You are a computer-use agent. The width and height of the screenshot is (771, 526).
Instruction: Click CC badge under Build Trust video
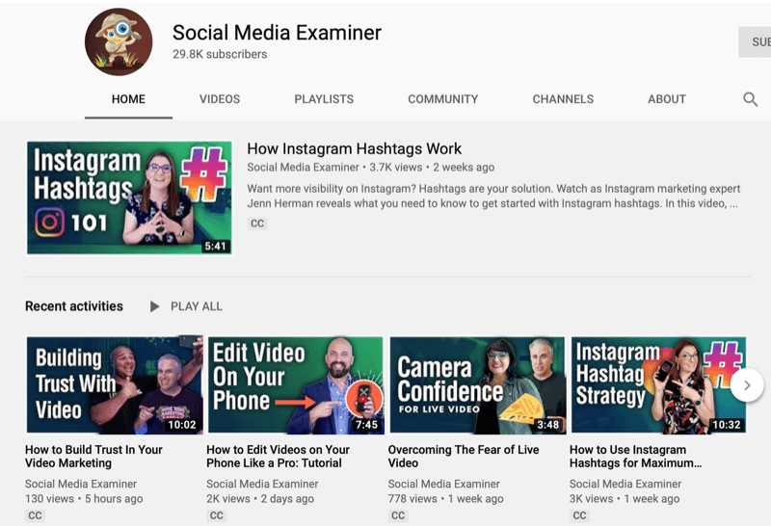35,515
